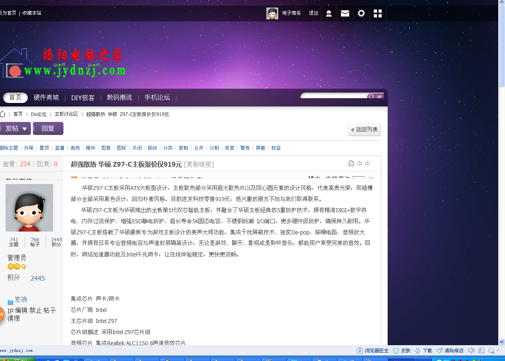The height and width of the screenshot is (361, 505).
Task: Open the Diy论坛 breadcrumb link
Action: click(x=39, y=114)
